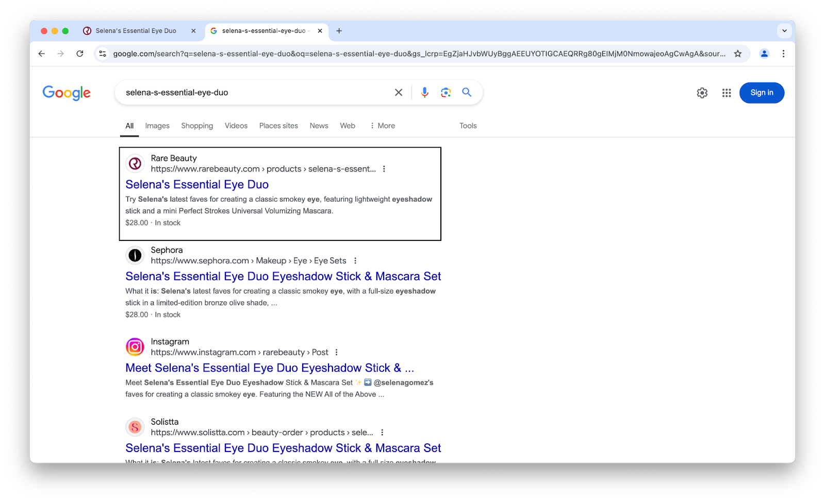Reload the current page
Image resolution: width=825 pixels, height=502 pixels.
(80, 54)
